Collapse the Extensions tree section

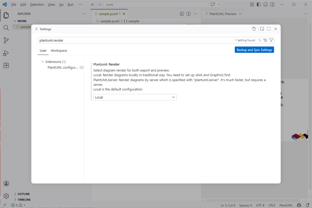(x=43, y=62)
